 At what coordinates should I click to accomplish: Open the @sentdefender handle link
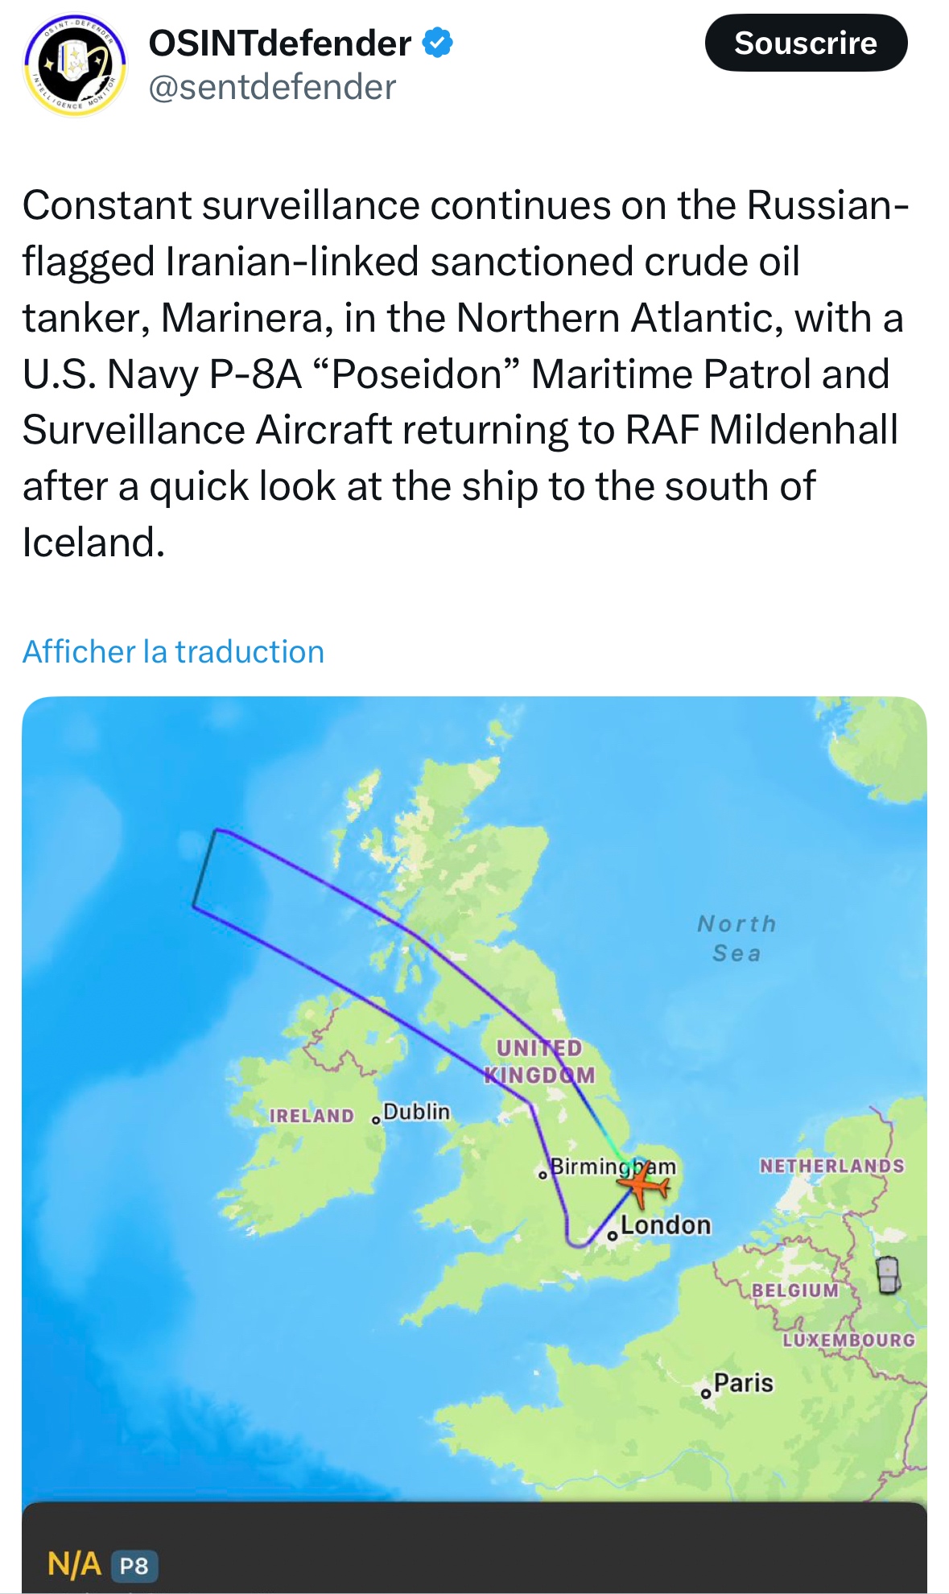tap(272, 87)
